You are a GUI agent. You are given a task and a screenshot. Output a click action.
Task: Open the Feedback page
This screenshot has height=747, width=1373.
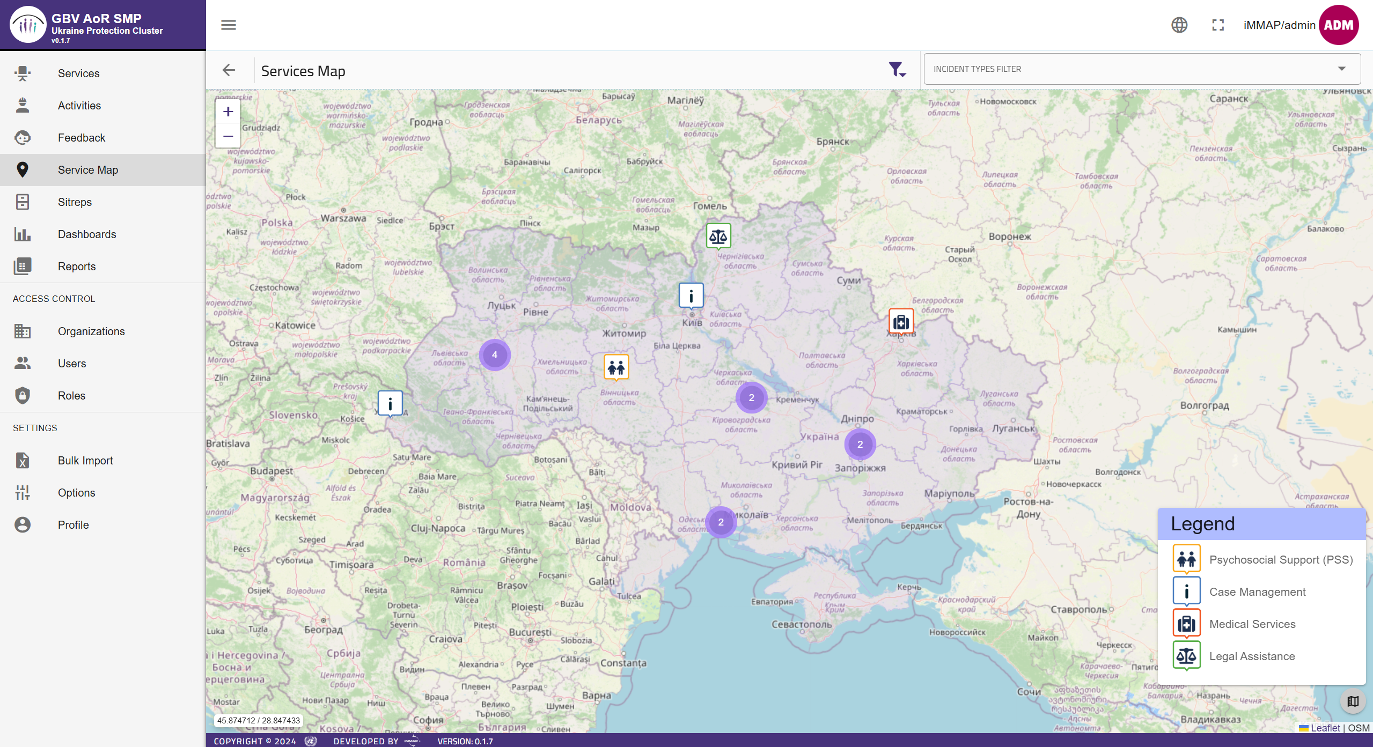pyautogui.click(x=82, y=138)
